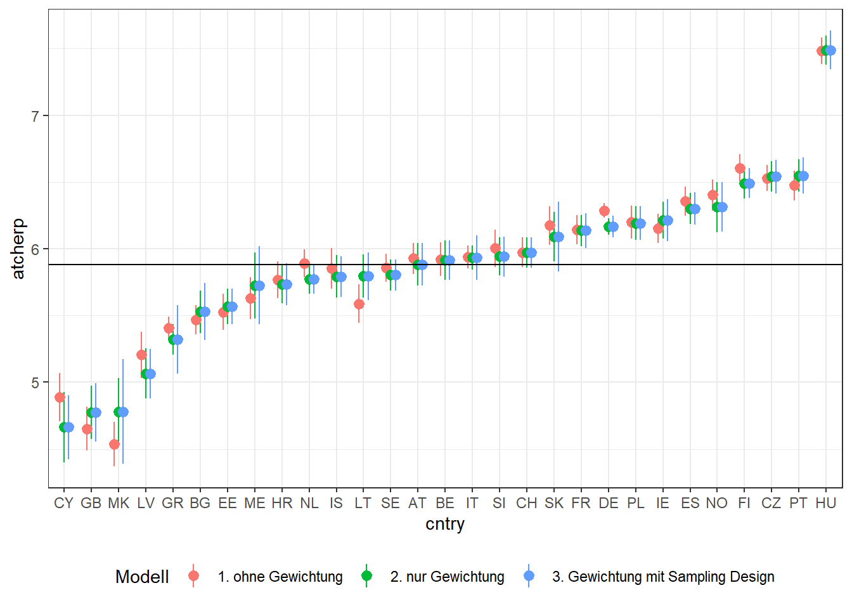Click the 'HU' x-axis country label
852x609 pixels.
825,503
